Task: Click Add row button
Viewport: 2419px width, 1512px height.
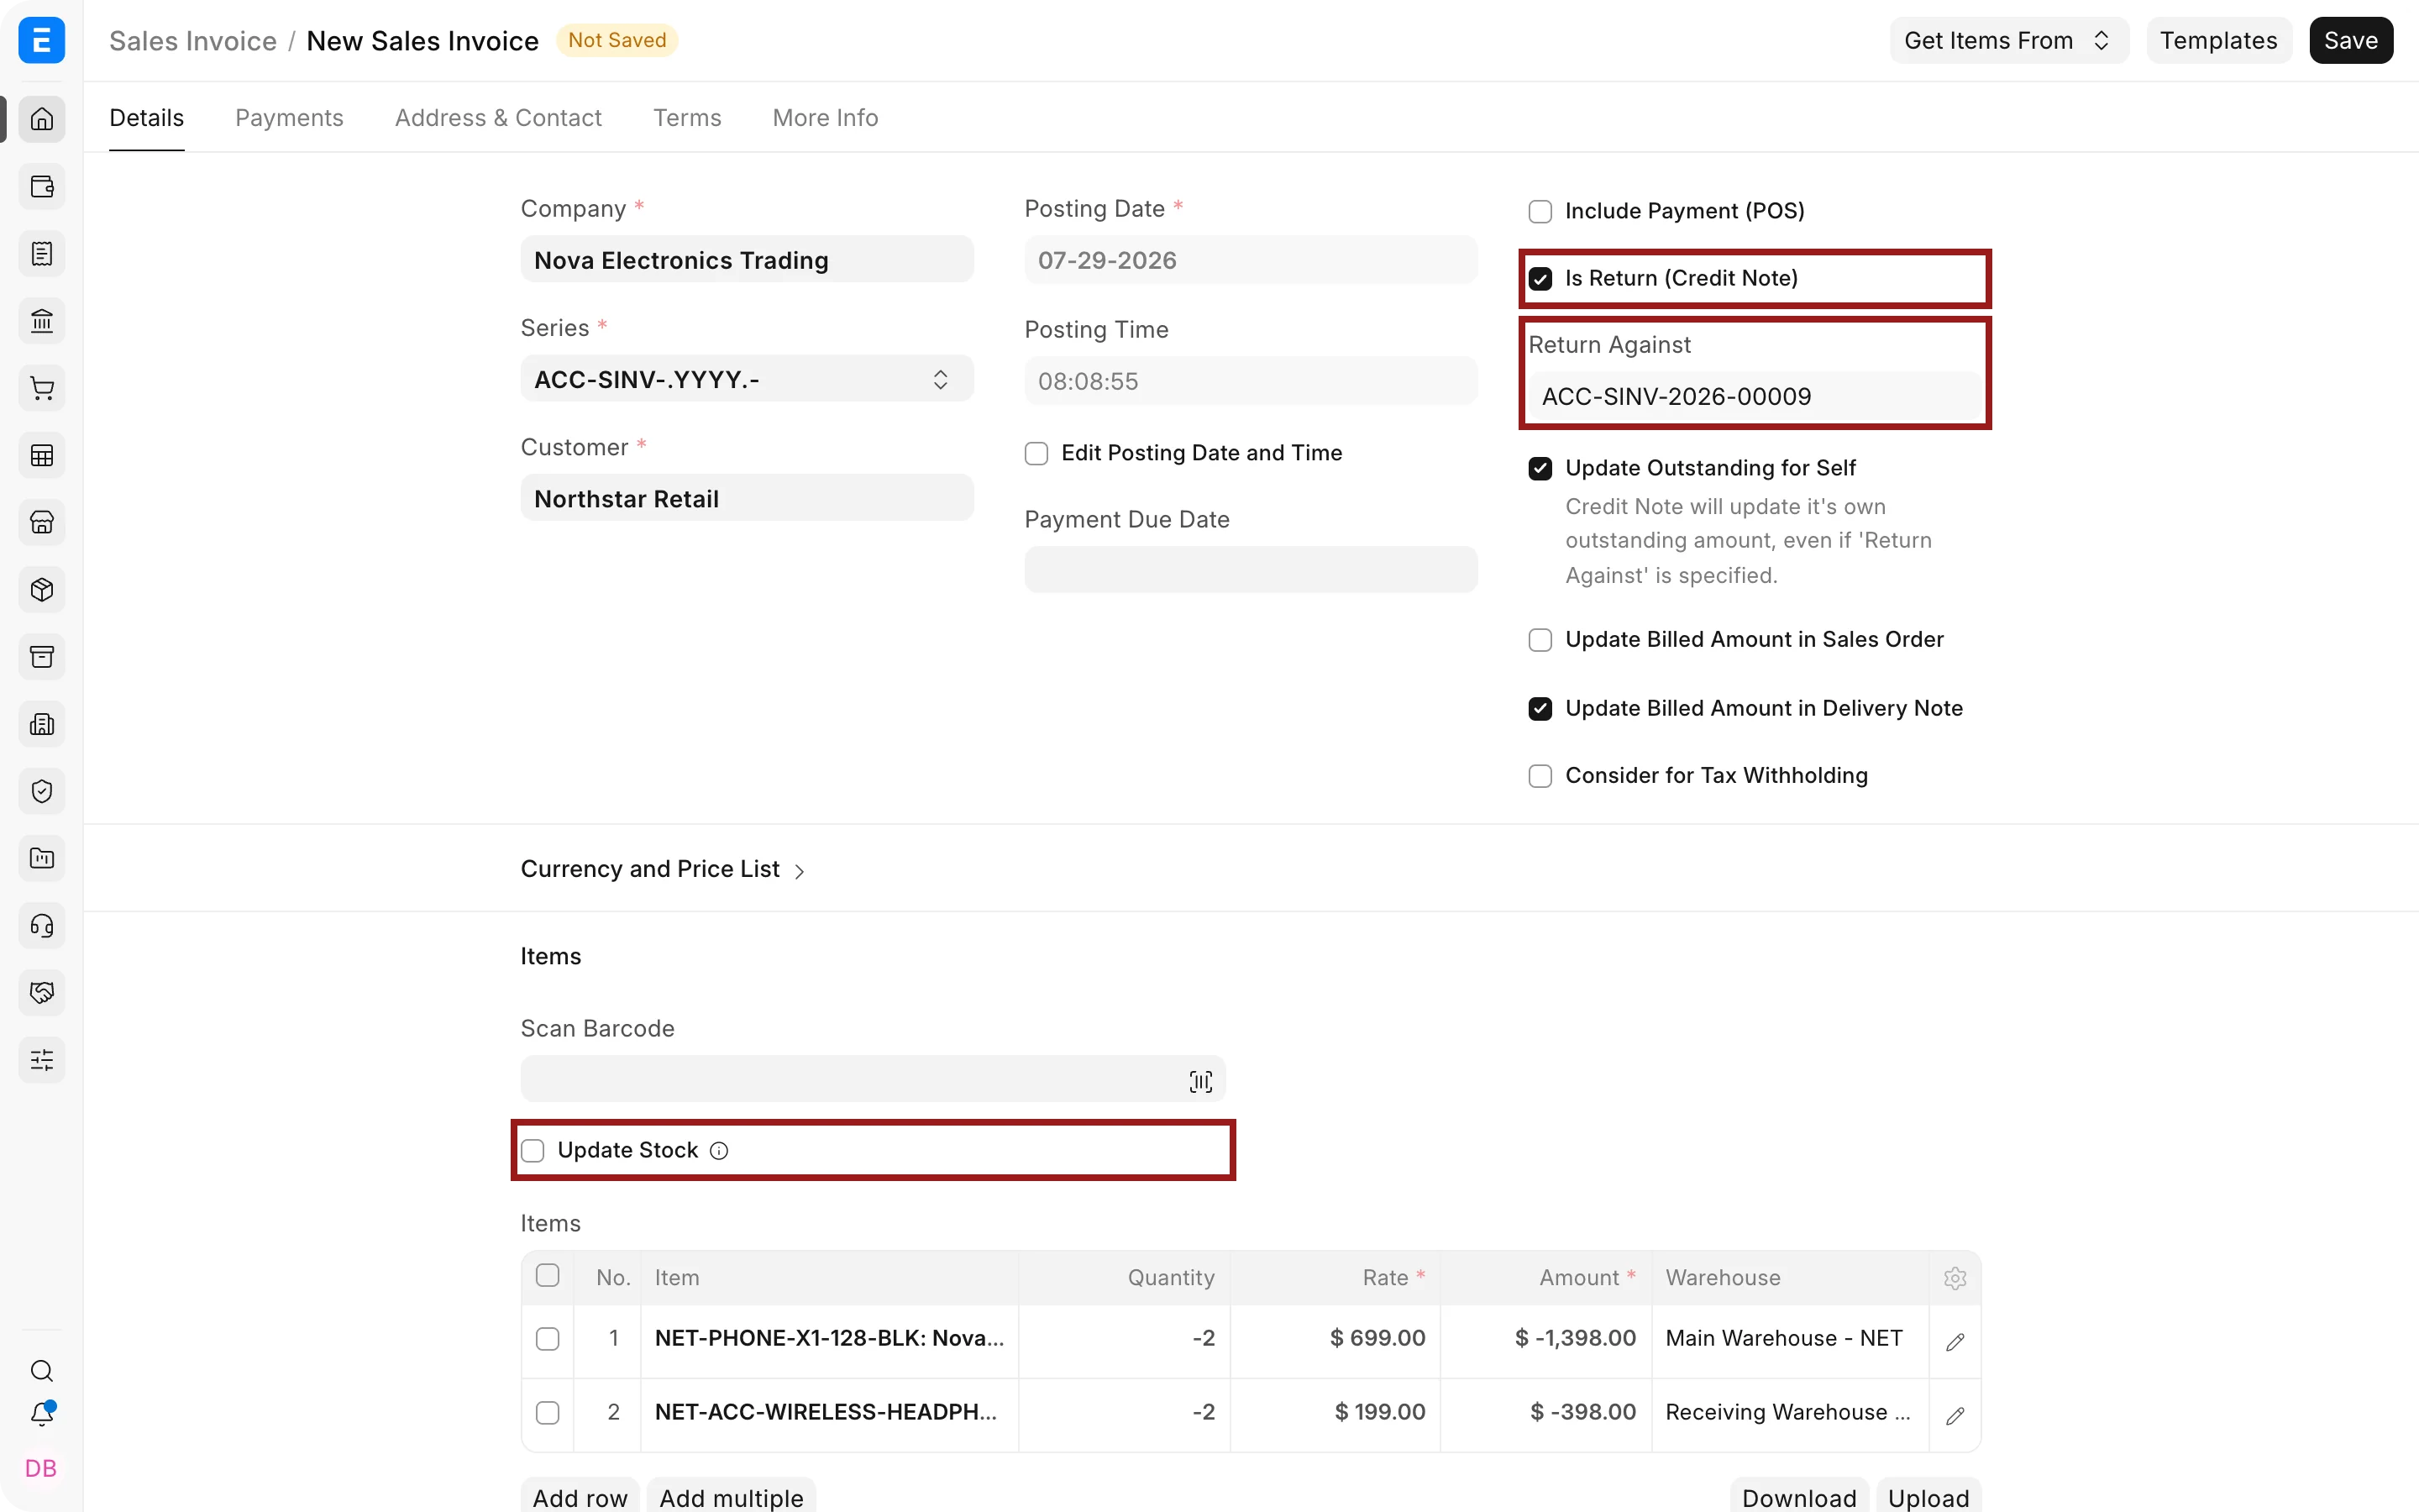Action: 580,1496
